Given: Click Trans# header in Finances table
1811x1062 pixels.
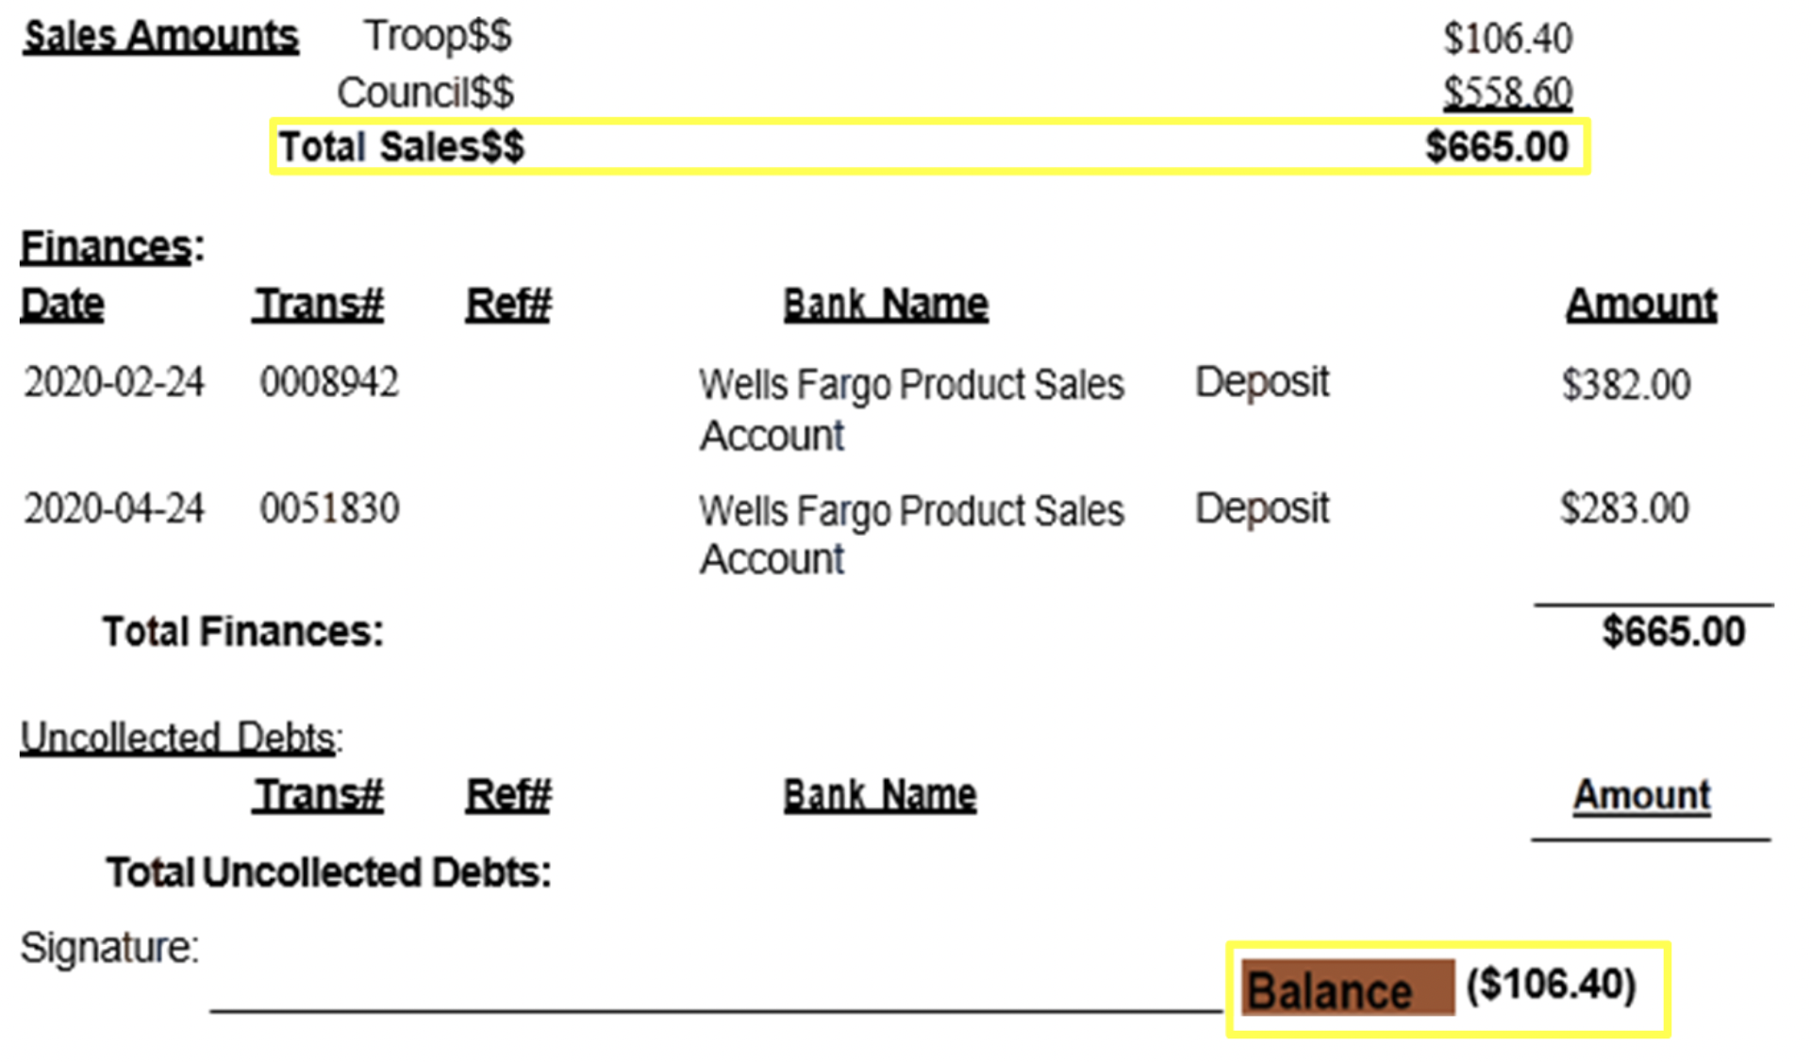Looking at the screenshot, I should (318, 305).
